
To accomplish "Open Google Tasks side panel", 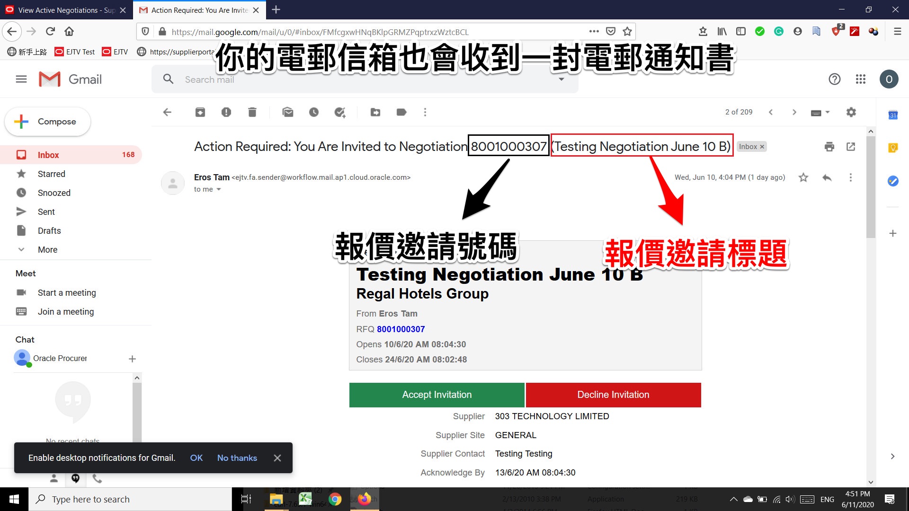I will (893, 181).
